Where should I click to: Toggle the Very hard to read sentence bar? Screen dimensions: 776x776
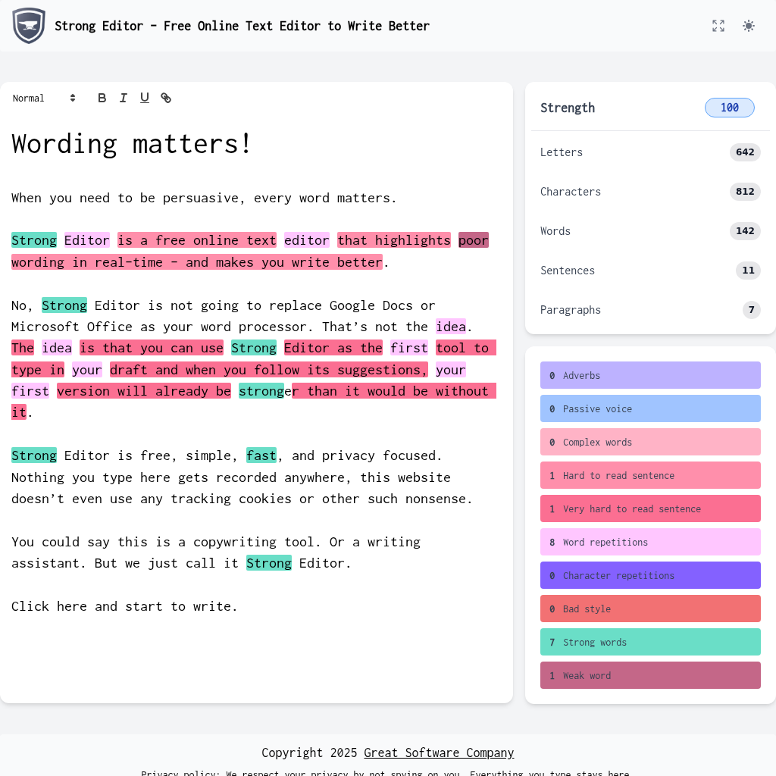(649, 508)
